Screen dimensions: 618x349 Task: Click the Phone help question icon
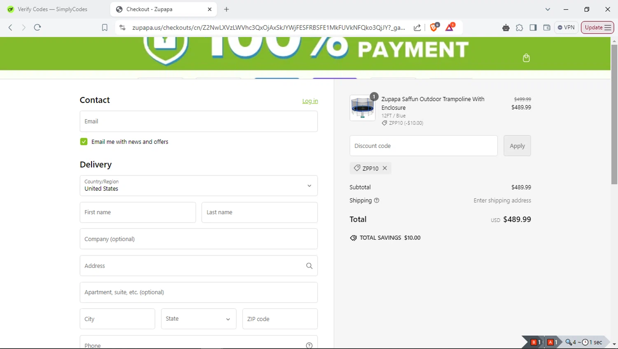309,345
